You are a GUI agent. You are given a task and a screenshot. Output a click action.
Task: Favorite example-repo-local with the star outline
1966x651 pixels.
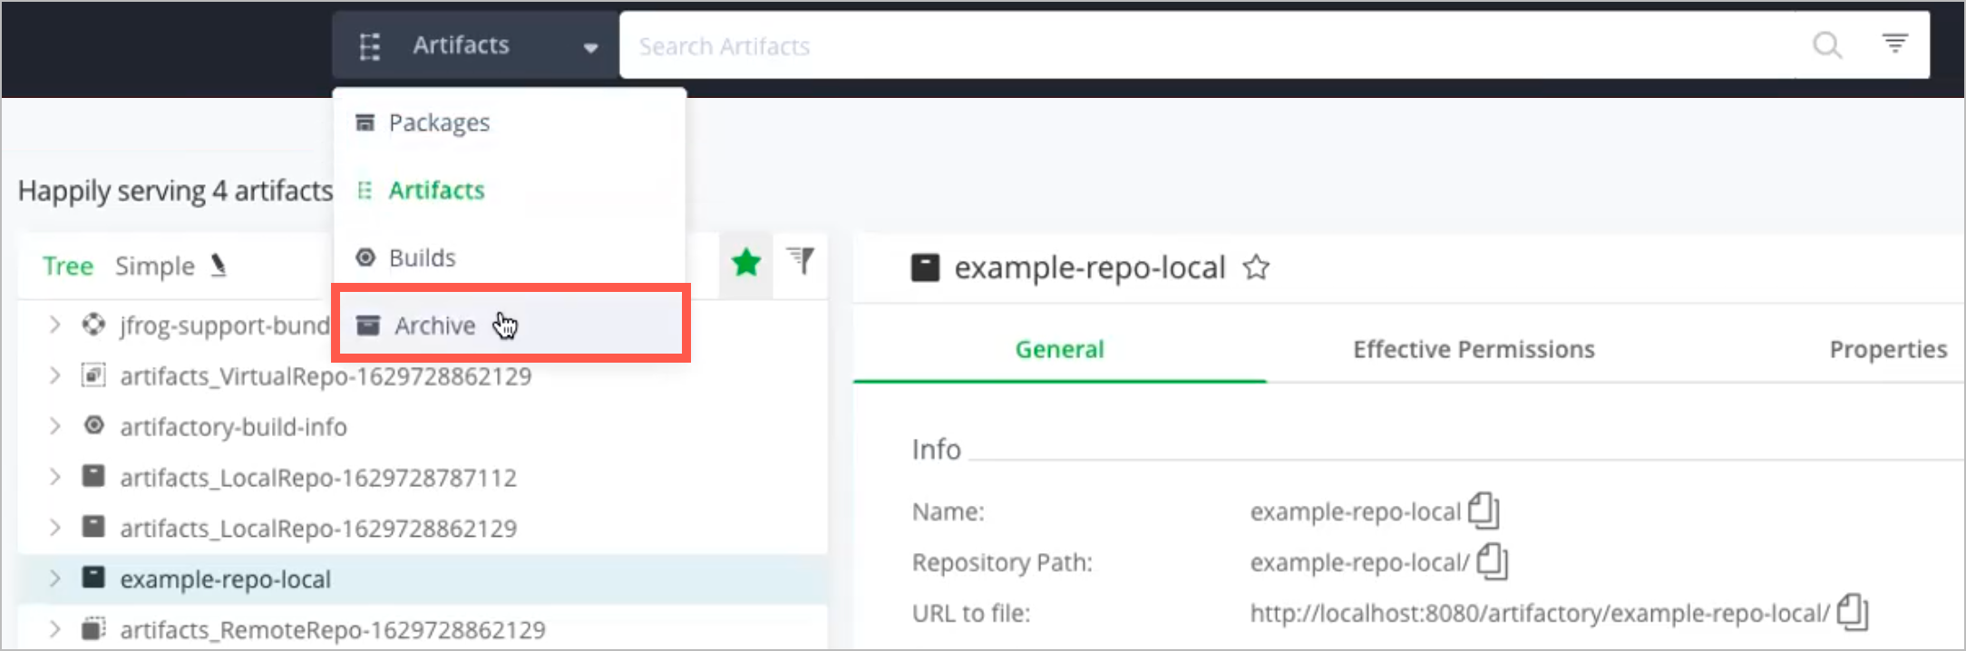tap(1256, 267)
